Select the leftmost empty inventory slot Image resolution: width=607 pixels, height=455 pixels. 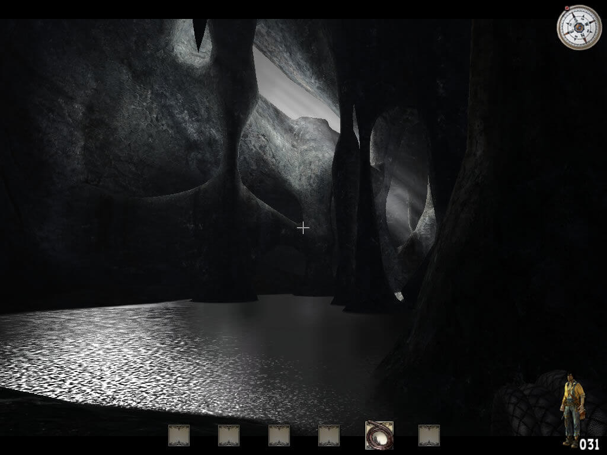[x=179, y=435]
